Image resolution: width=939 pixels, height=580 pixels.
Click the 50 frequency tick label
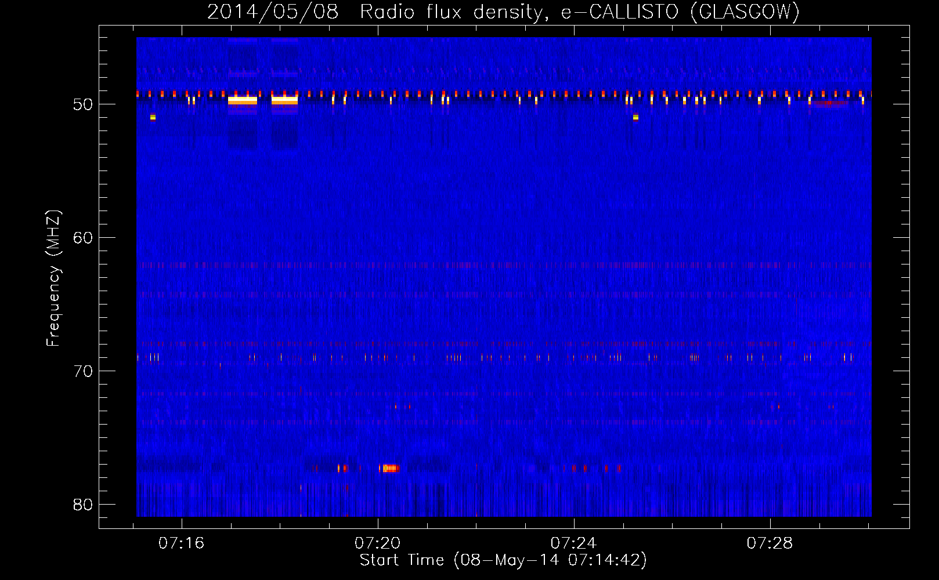pyautogui.click(x=83, y=104)
